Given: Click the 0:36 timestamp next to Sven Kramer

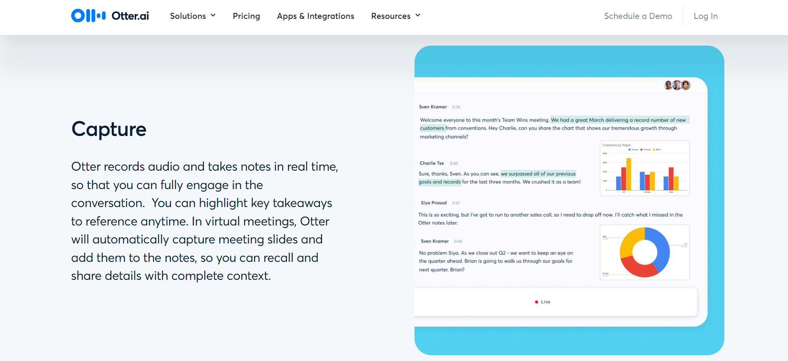Looking at the screenshot, I should (456, 107).
